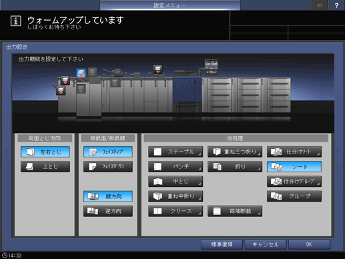This screenshot has height=259, width=345.
Task: Select 逆方向 output order
Action: click(x=108, y=211)
